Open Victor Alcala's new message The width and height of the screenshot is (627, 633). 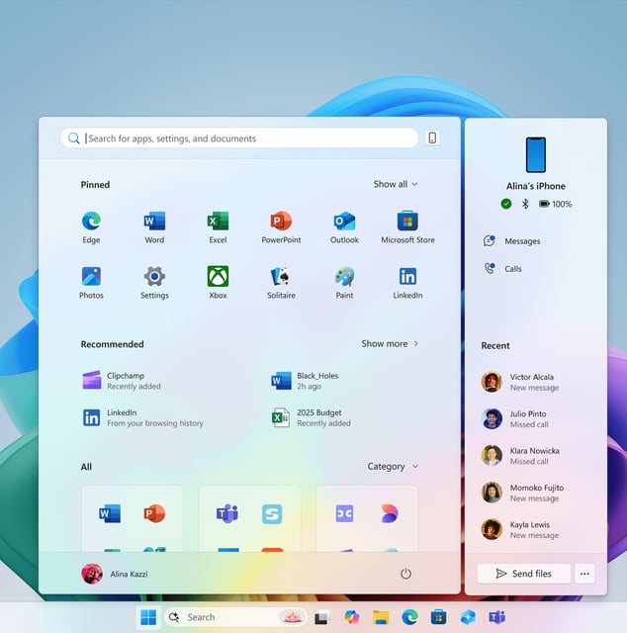521,382
